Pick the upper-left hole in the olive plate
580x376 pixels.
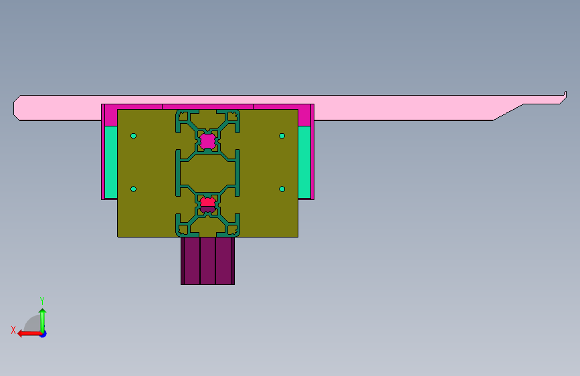coord(134,136)
